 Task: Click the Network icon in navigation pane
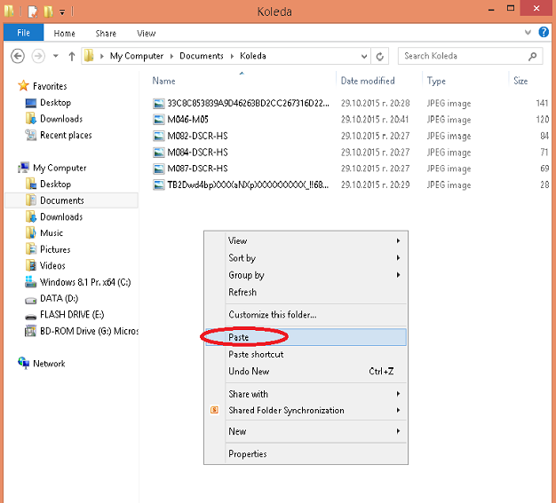coord(24,364)
